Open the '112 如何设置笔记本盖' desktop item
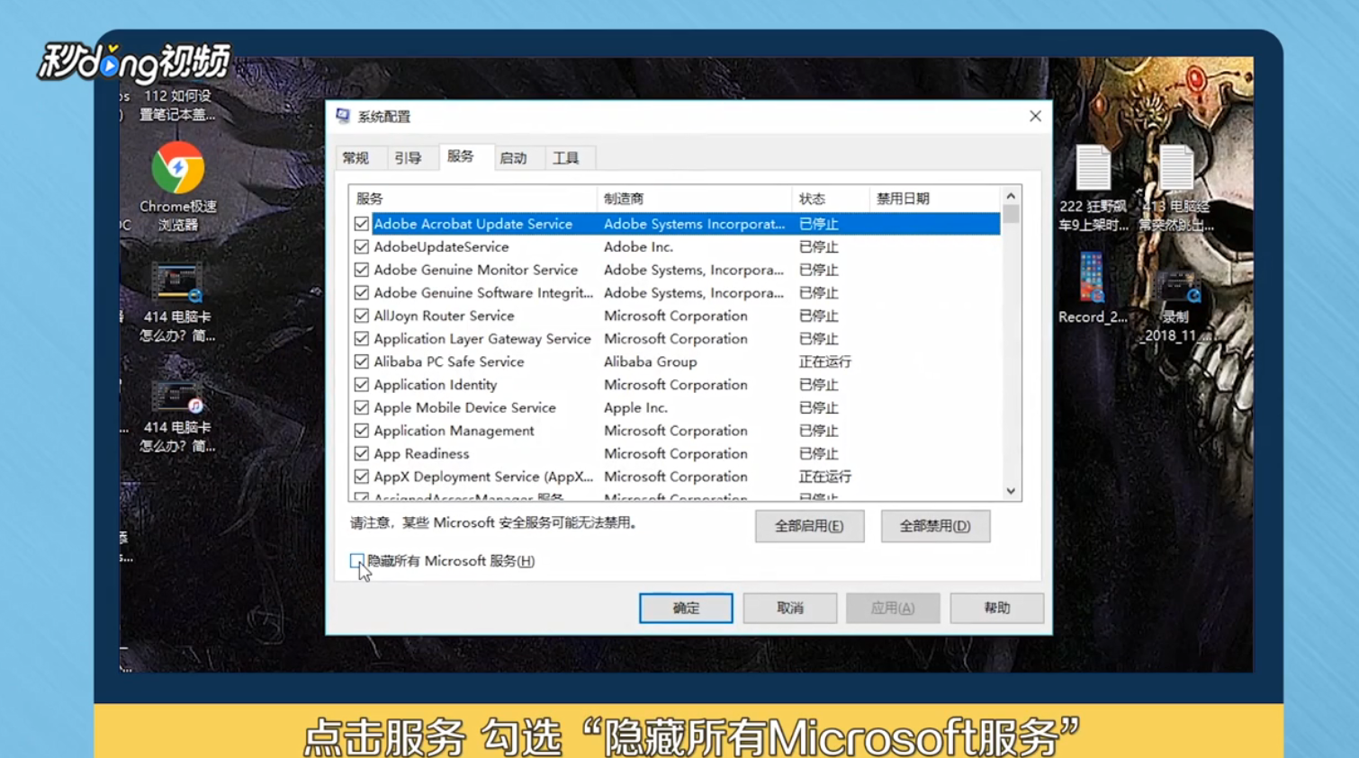 177,105
